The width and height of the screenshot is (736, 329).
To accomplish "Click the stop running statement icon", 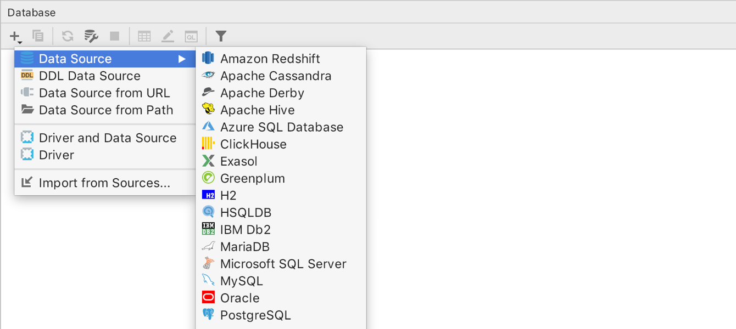I will pyautogui.click(x=114, y=36).
